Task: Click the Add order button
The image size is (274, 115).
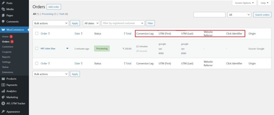Action: click(x=54, y=7)
